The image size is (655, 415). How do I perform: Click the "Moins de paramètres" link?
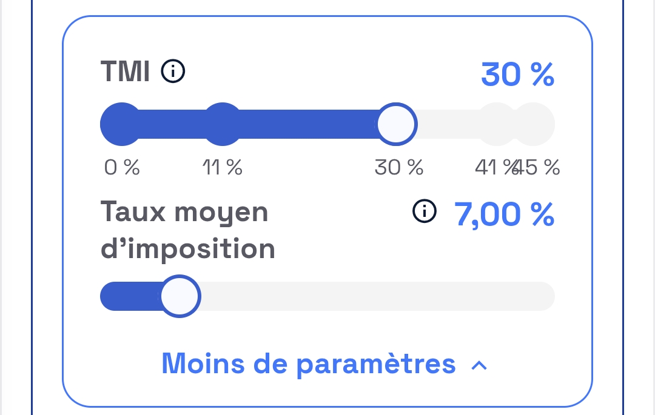tap(308, 363)
